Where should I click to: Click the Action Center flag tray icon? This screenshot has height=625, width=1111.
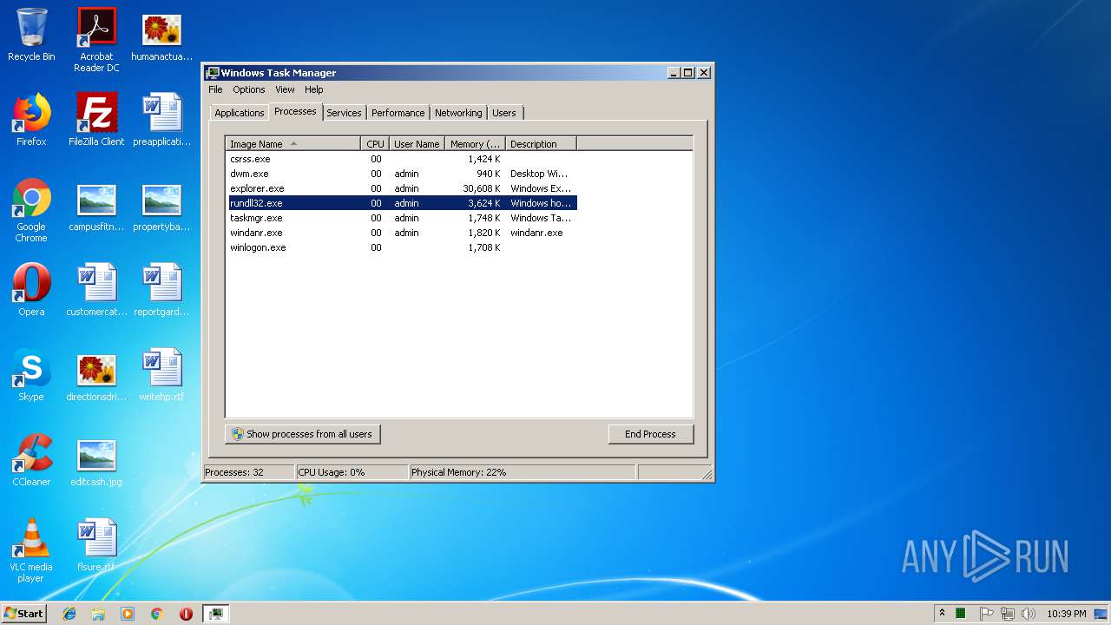tap(986, 614)
